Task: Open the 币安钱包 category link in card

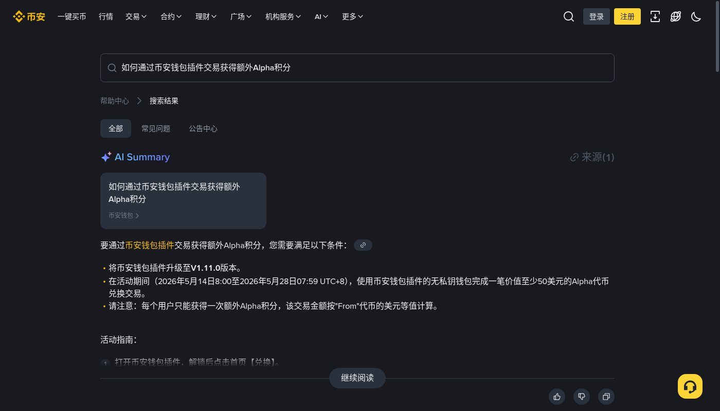Action: coord(124,215)
